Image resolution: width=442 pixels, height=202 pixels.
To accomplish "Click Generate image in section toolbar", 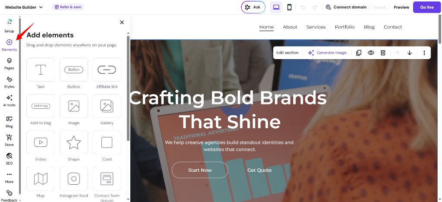I will [x=327, y=53].
